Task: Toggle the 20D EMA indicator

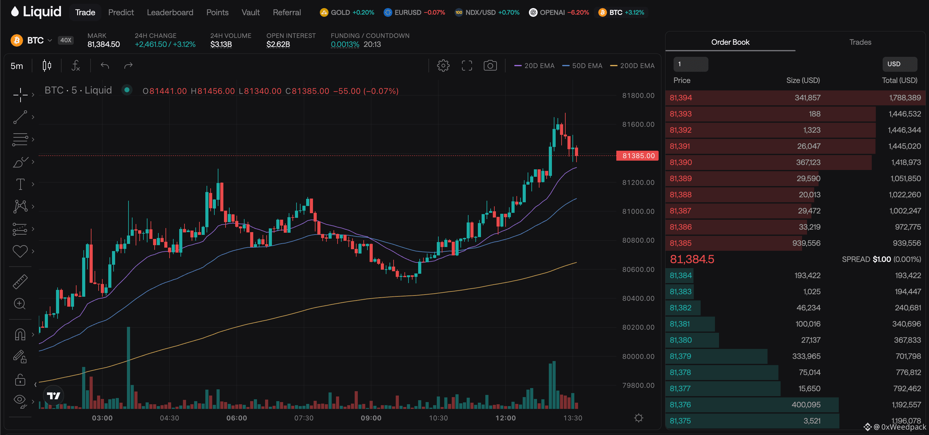Action: tap(534, 66)
